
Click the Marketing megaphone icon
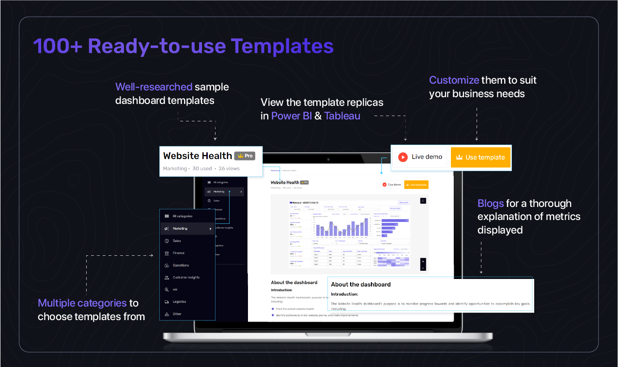coord(167,229)
